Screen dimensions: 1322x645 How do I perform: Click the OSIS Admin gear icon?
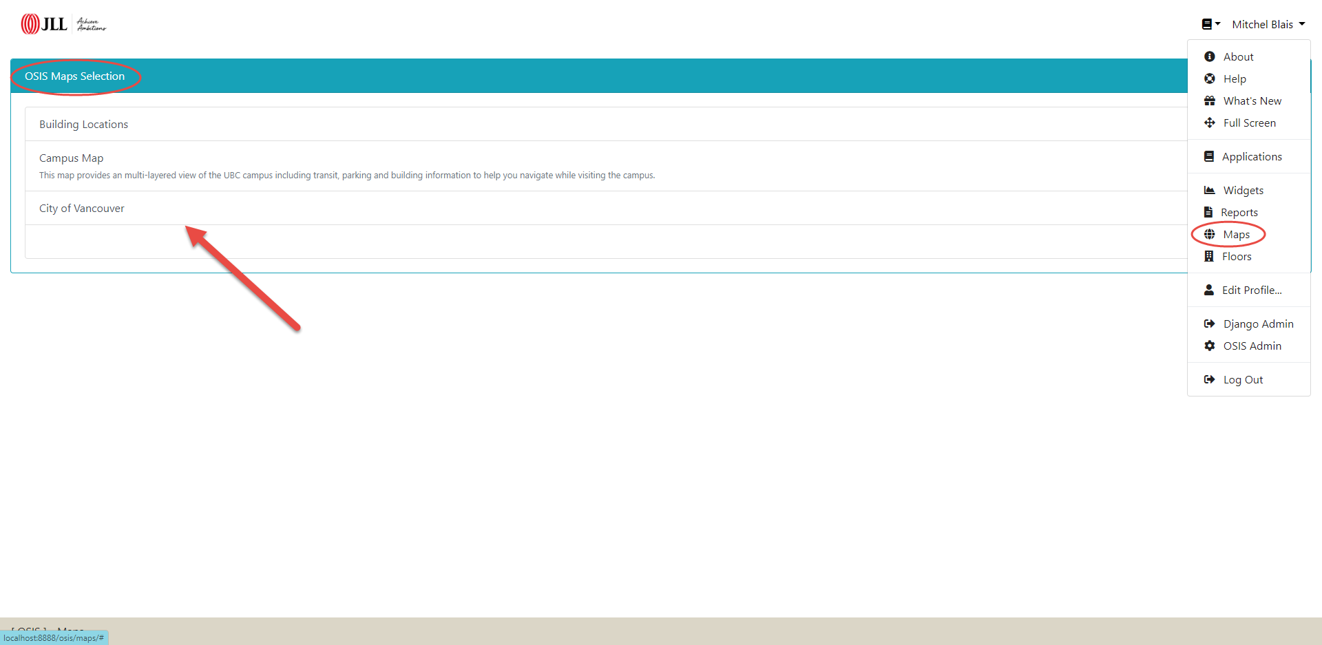1209,346
